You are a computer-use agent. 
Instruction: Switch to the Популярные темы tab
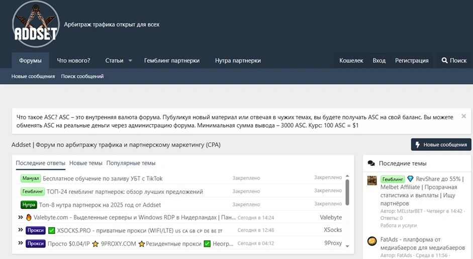click(131, 163)
